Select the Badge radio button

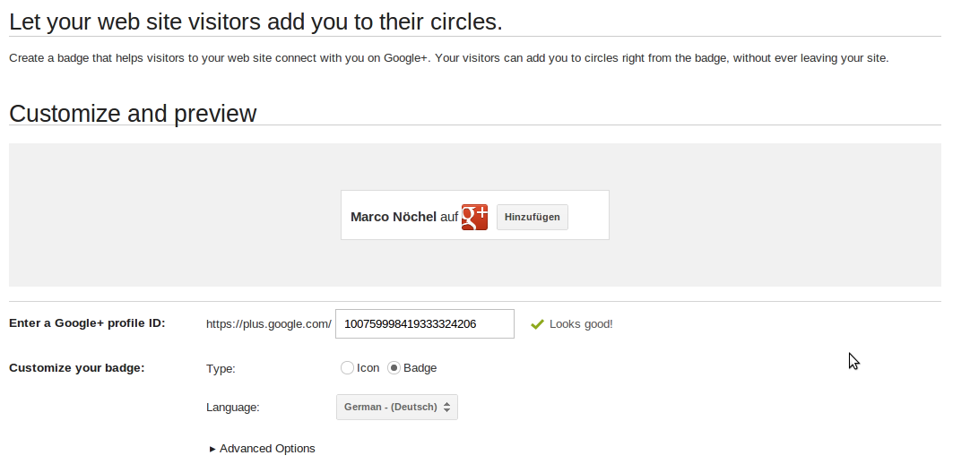(x=394, y=368)
